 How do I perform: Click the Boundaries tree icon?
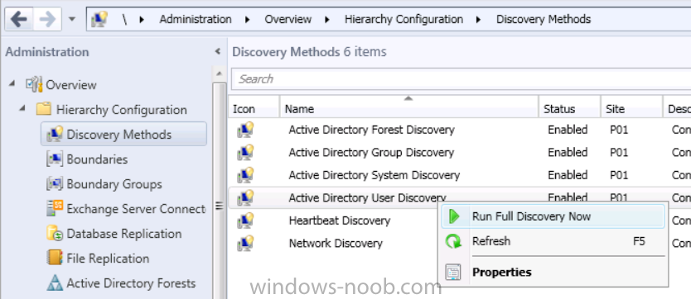point(54,159)
